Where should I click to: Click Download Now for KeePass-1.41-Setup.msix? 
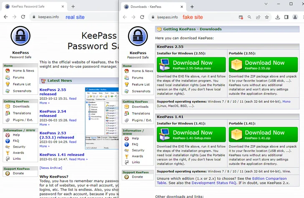(192, 135)
